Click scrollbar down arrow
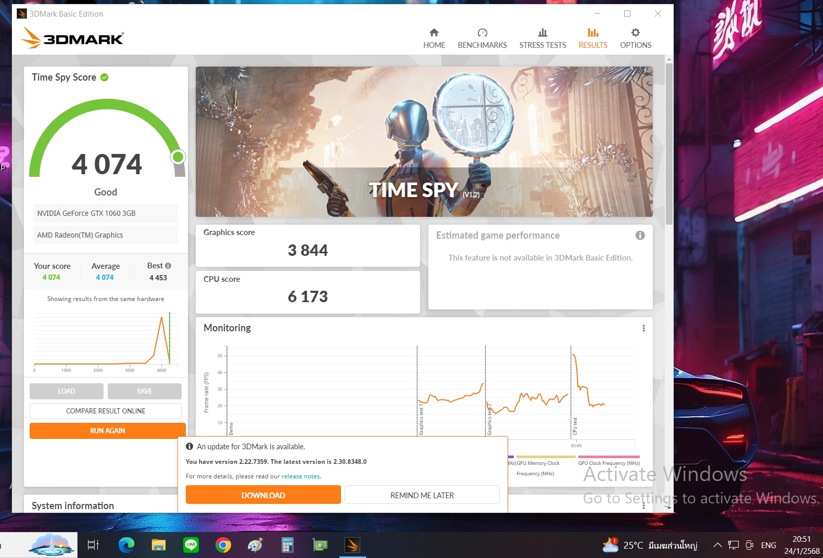 [x=669, y=509]
